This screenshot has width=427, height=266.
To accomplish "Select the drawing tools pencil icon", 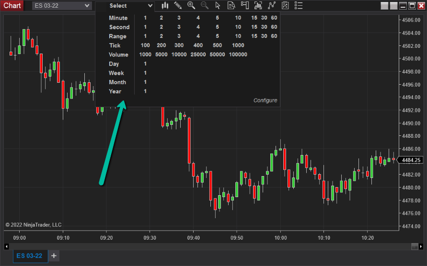I will tap(178, 5).
